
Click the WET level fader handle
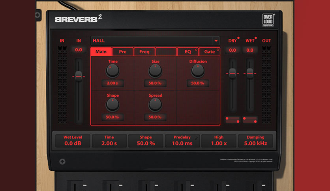(250, 73)
